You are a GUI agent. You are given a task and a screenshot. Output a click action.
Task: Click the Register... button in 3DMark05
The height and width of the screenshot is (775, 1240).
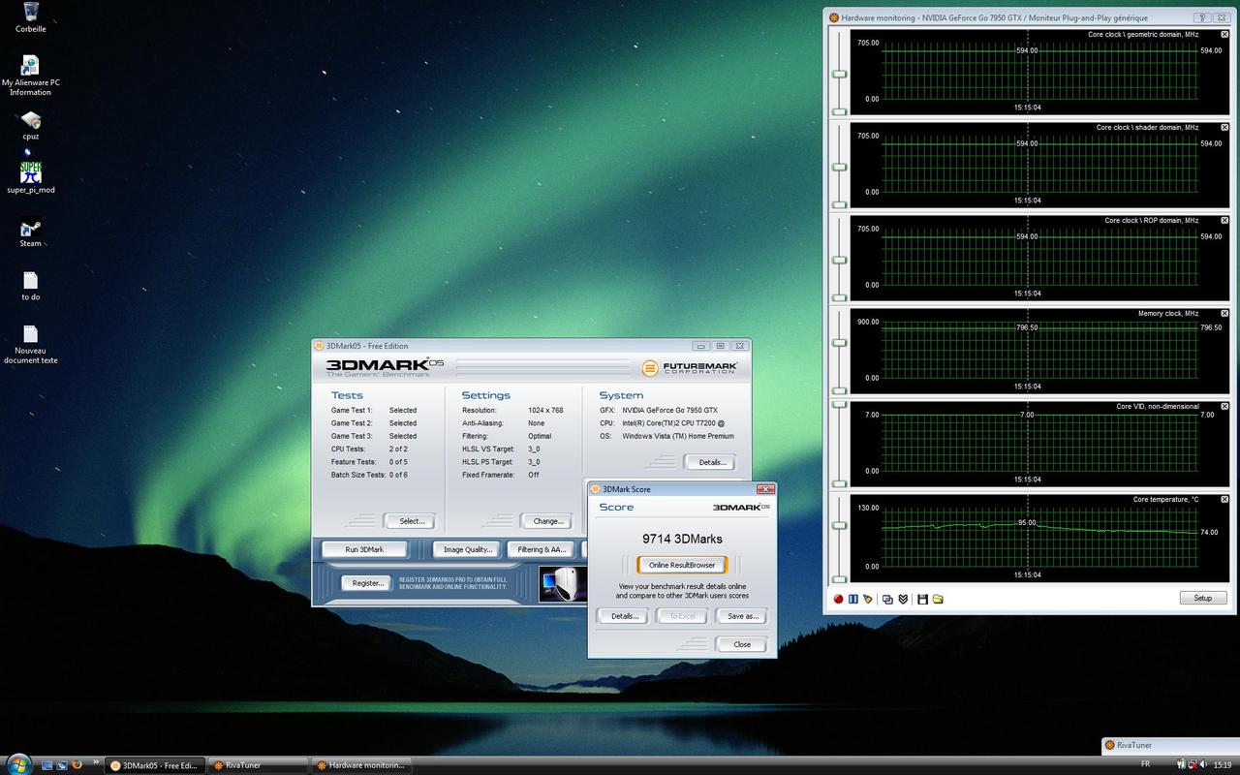tap(368, 583)
